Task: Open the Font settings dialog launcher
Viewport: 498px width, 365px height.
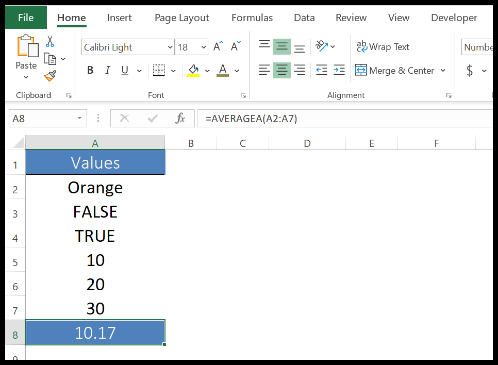Action: click(243, 95)
